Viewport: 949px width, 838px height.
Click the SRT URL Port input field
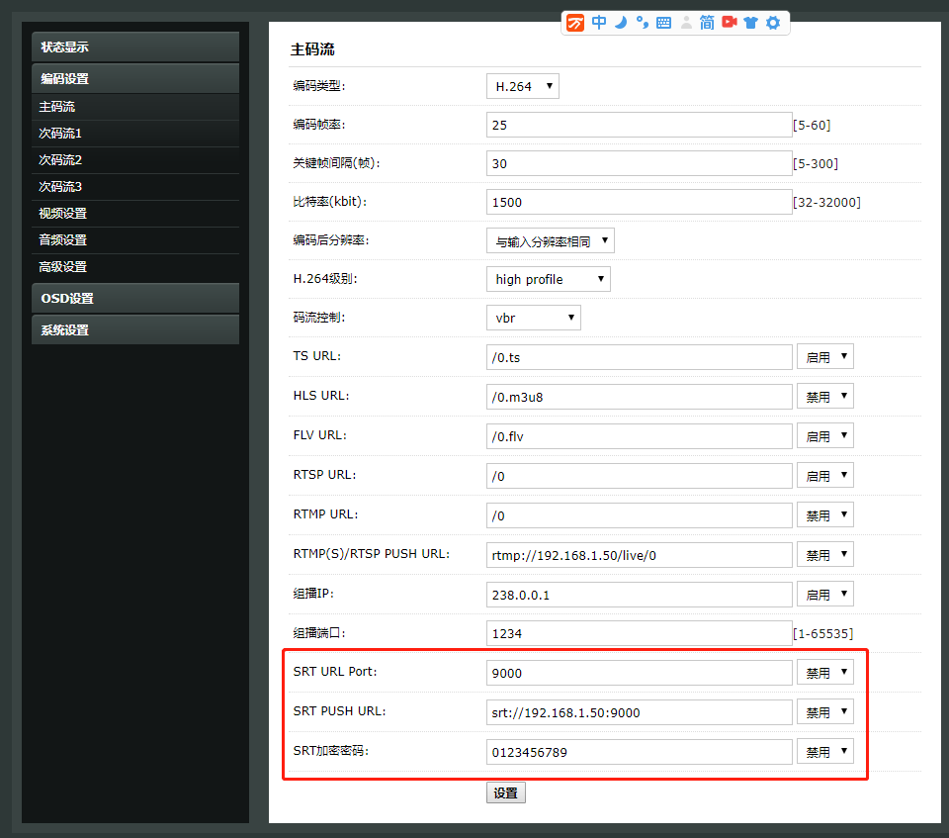[x=640, y=673]
